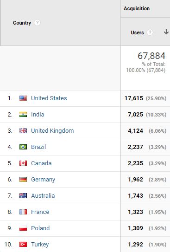Click the Poland flag icon
This screenshot has width=170, height=252.
click(23, 228)
